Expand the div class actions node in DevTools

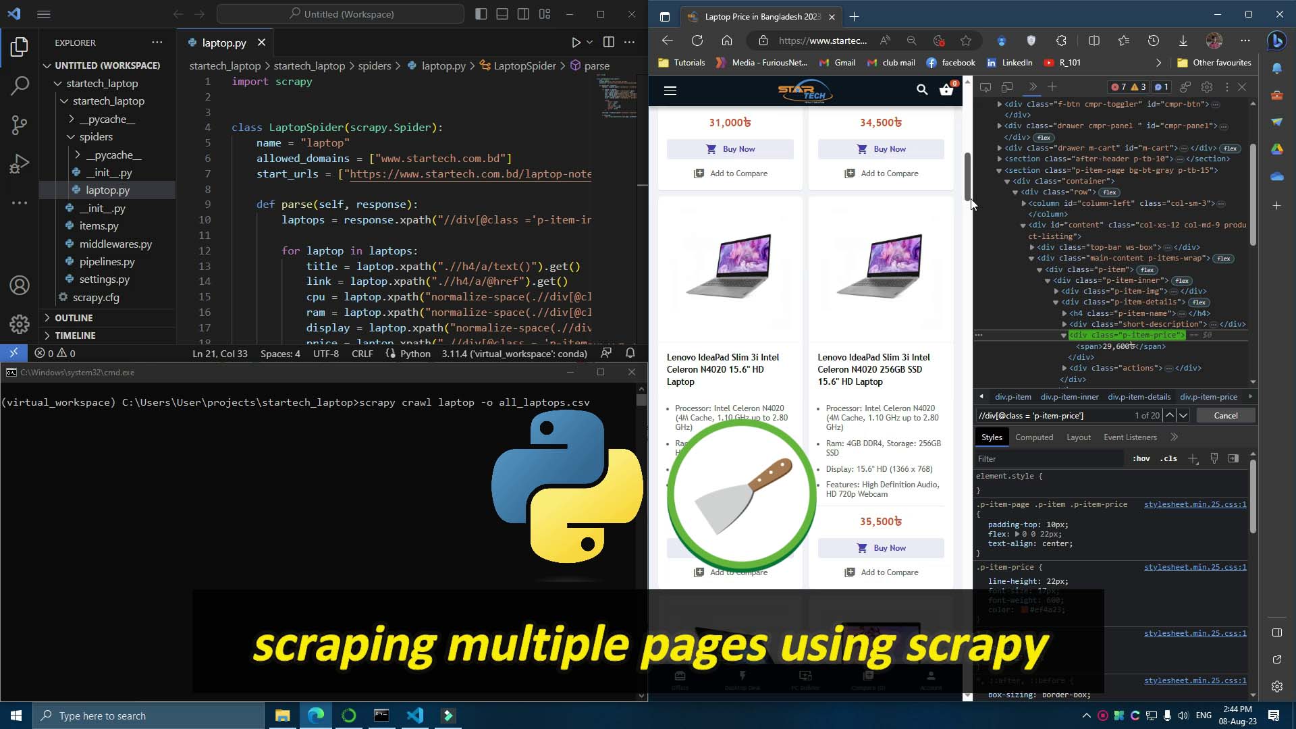pyautogui.click(x=1064, y=368)
